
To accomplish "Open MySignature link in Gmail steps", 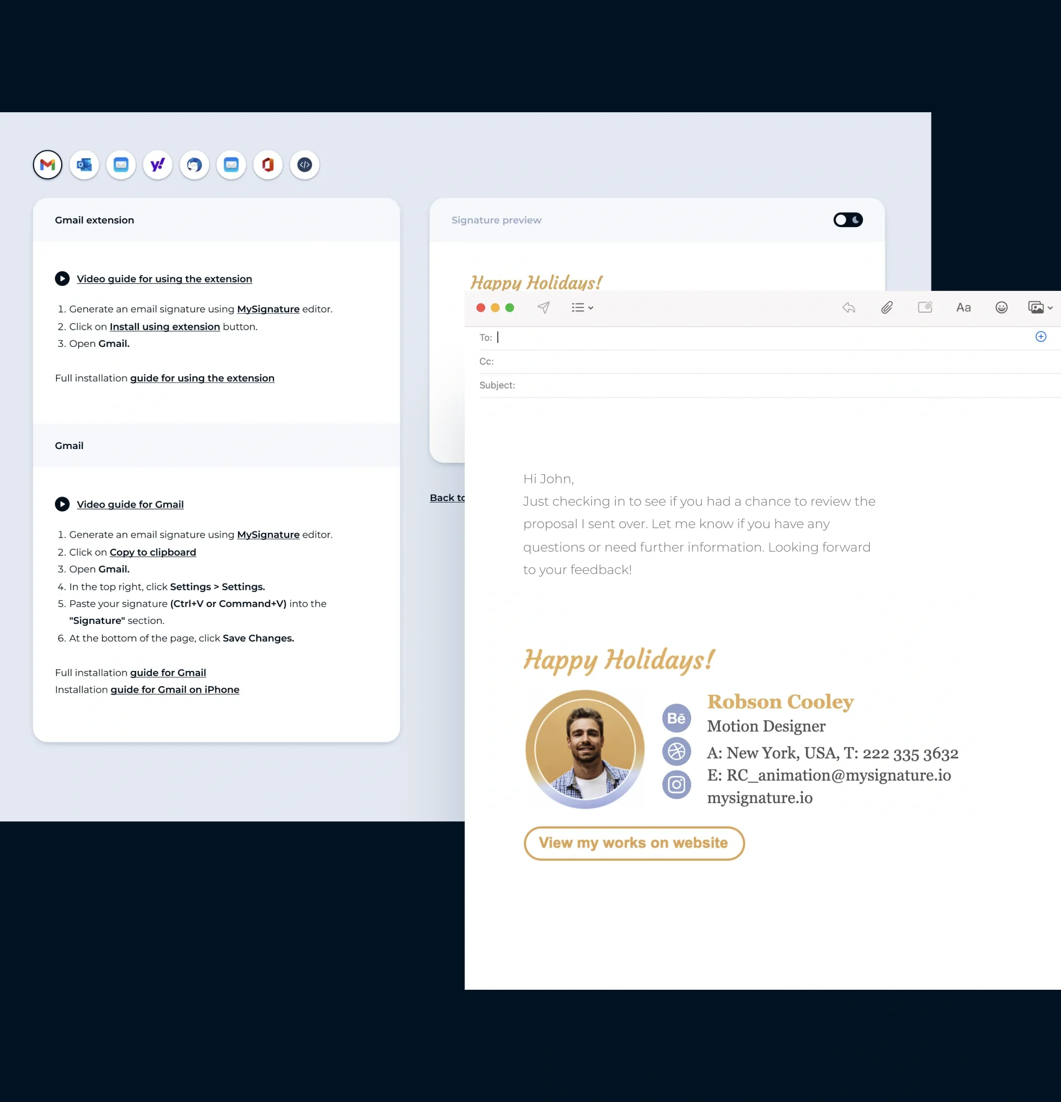I will tap(268, 534).
